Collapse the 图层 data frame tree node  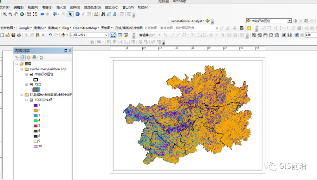[x=17, y=64]
